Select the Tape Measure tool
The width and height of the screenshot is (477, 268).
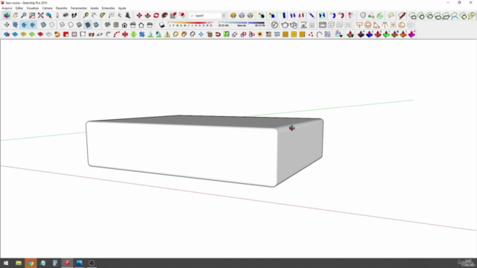(86, 16)
